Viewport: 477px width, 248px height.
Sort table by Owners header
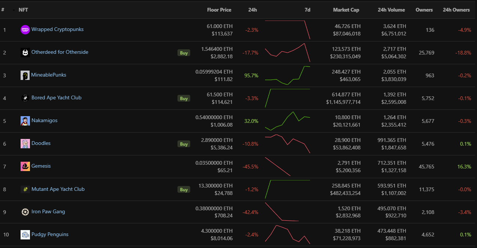point(424,10)
